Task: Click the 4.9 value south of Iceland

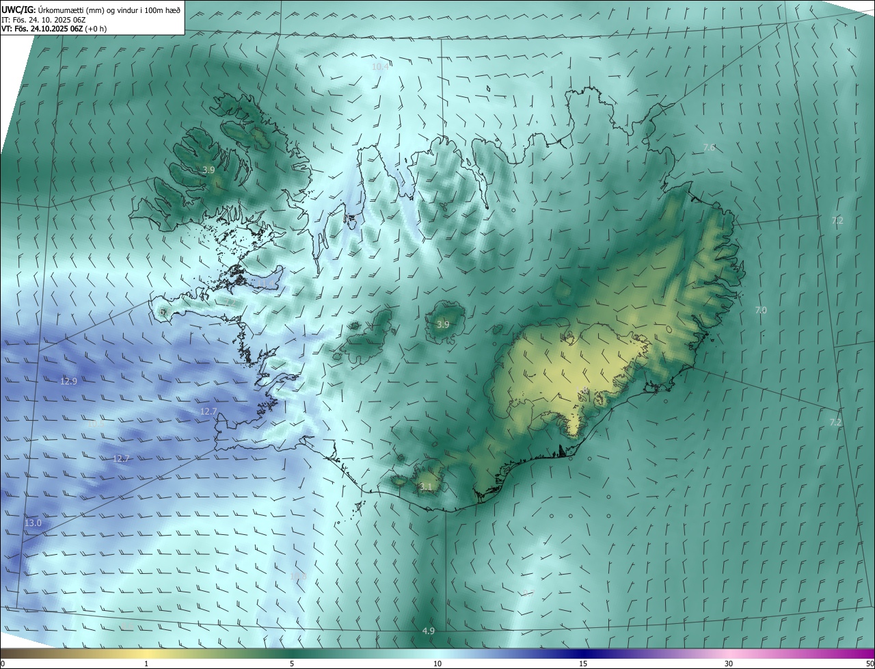Action: pos(429,631)
